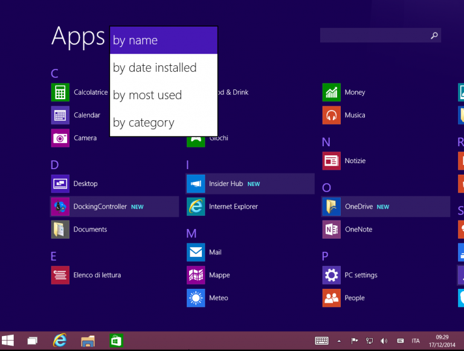
Task: Open the Money app icon
Action: point(332,92)
